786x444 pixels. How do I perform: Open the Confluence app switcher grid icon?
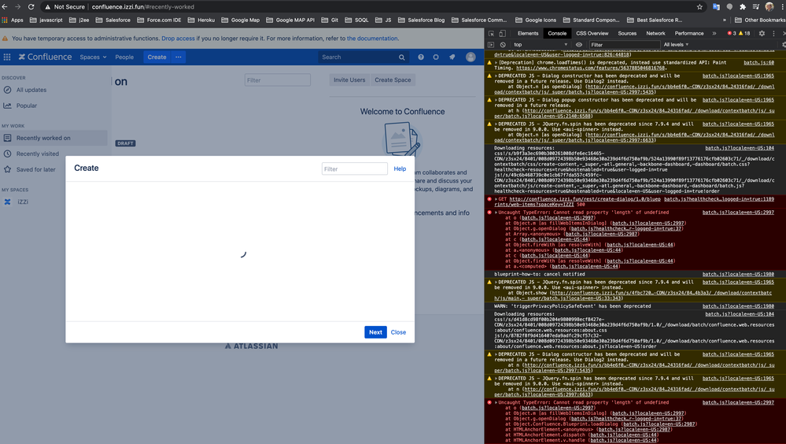(7, 57)
